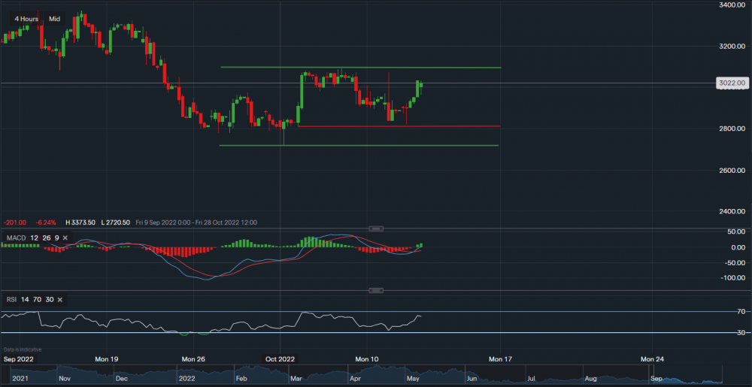Remove the RSI indicator using its X icon

[x=59, y=300]
